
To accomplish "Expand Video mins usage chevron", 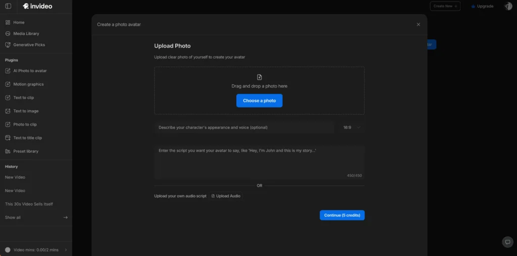I will 66,250.
